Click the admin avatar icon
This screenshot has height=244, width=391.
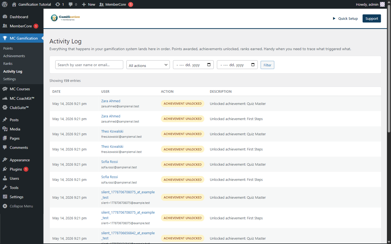click(x=382, y=4)
